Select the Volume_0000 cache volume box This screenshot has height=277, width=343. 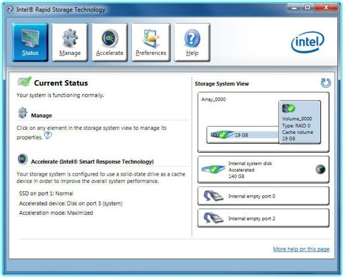[300, 122]
